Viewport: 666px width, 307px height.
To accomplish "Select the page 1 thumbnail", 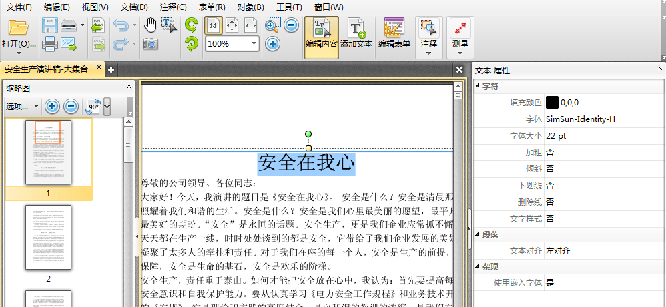I will coord(48,153).
